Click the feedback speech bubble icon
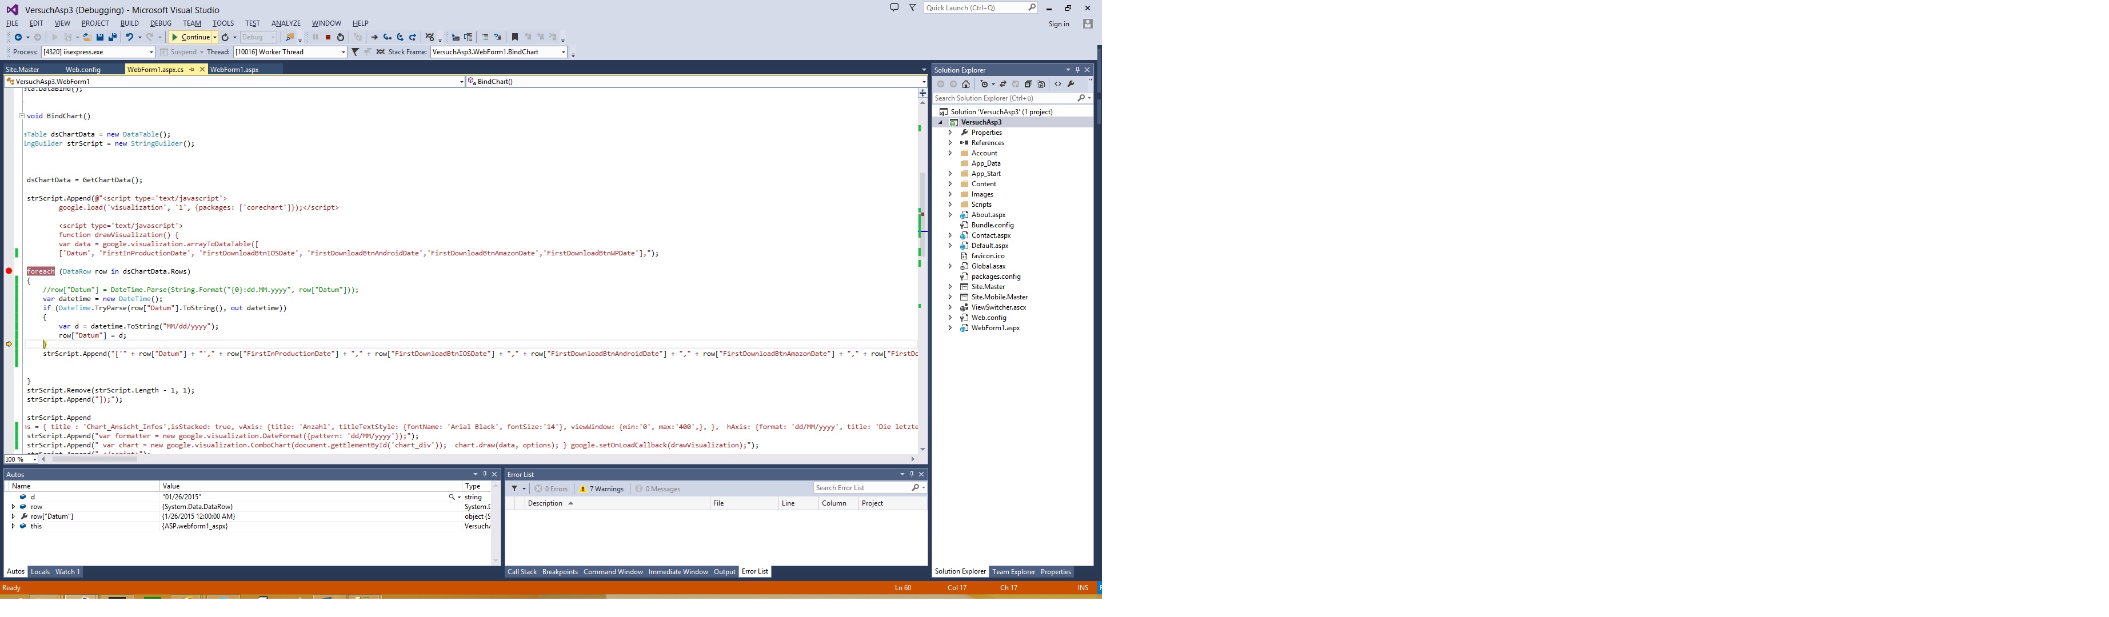2109x617 pixels. tap(894, 7)
